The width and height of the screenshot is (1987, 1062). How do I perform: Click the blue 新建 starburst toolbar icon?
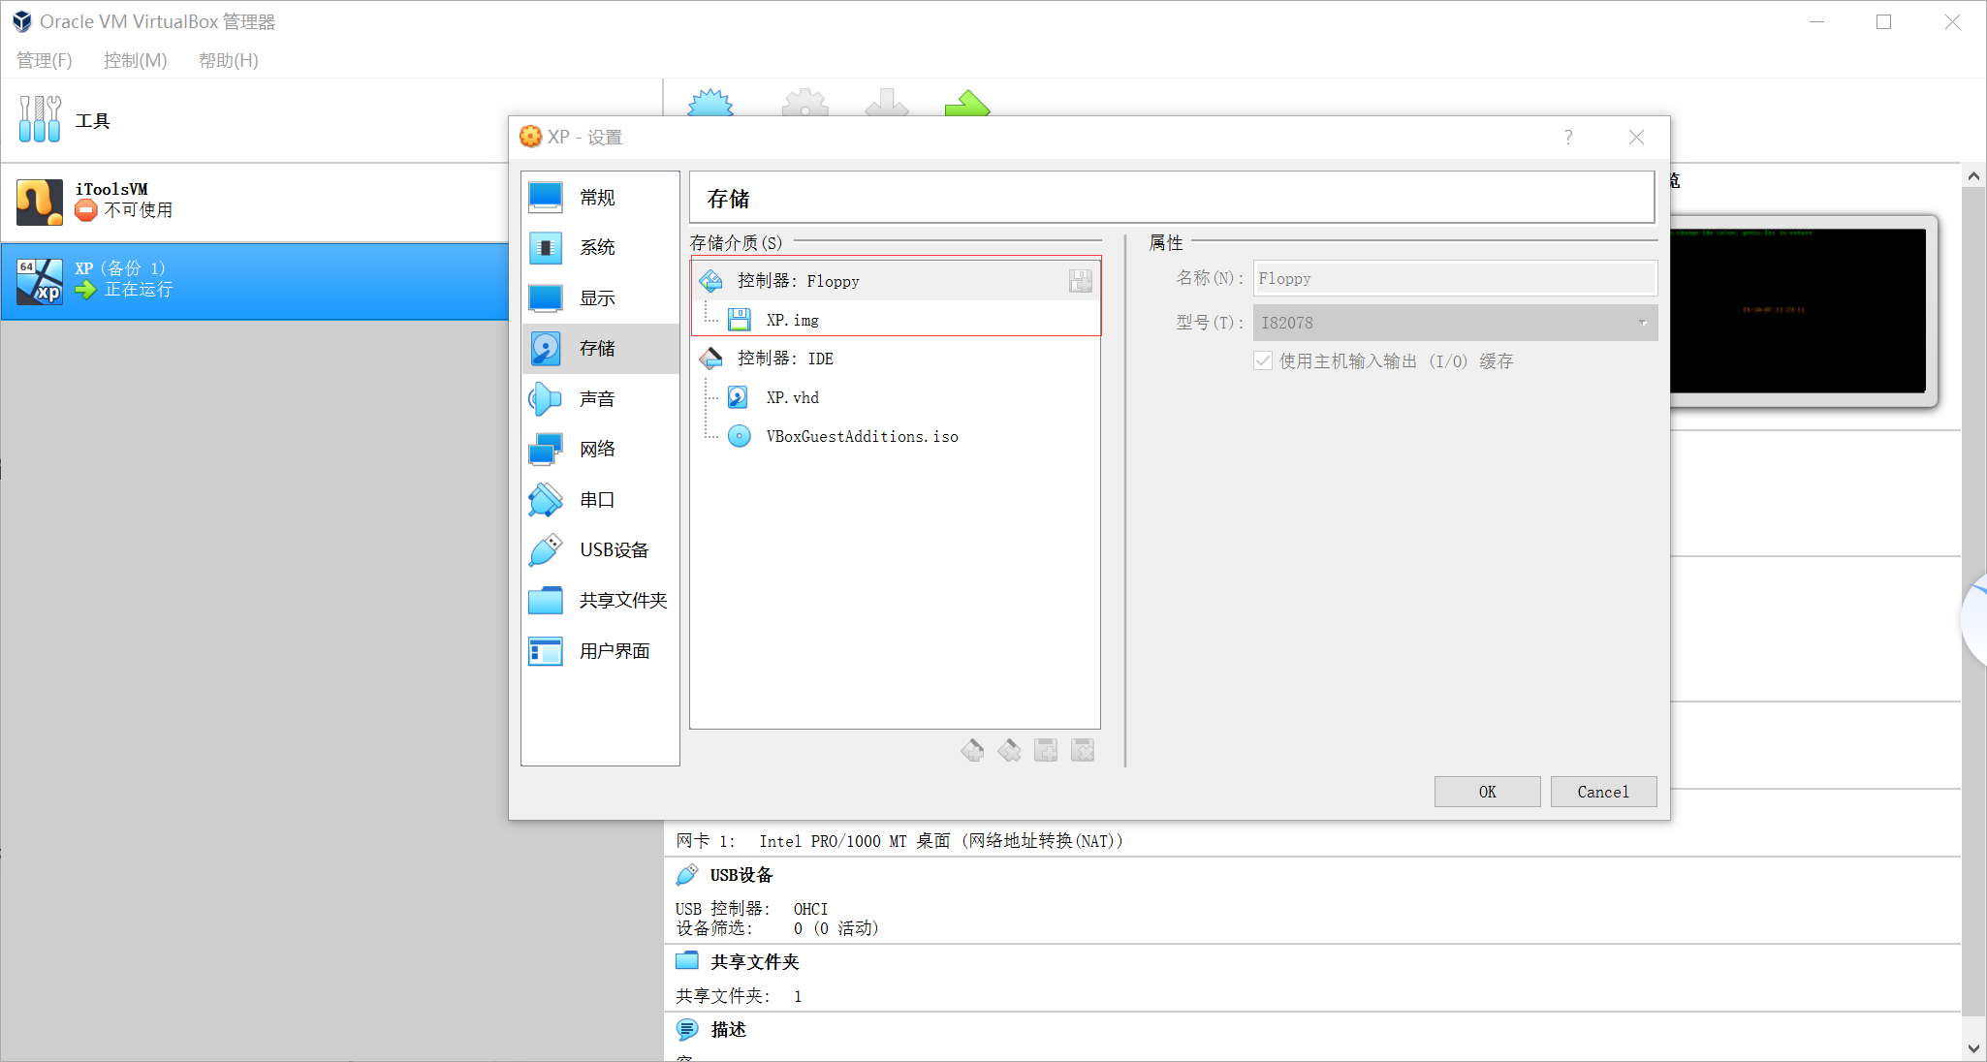coord(710,103)
